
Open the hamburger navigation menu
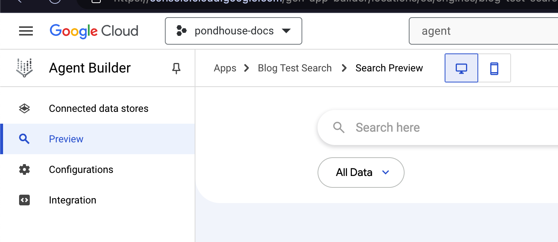point(26,31)
